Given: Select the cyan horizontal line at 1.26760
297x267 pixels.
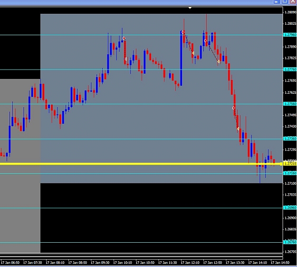Looking at the screenshot, I should pyautogui.click(x=141, y=242).
